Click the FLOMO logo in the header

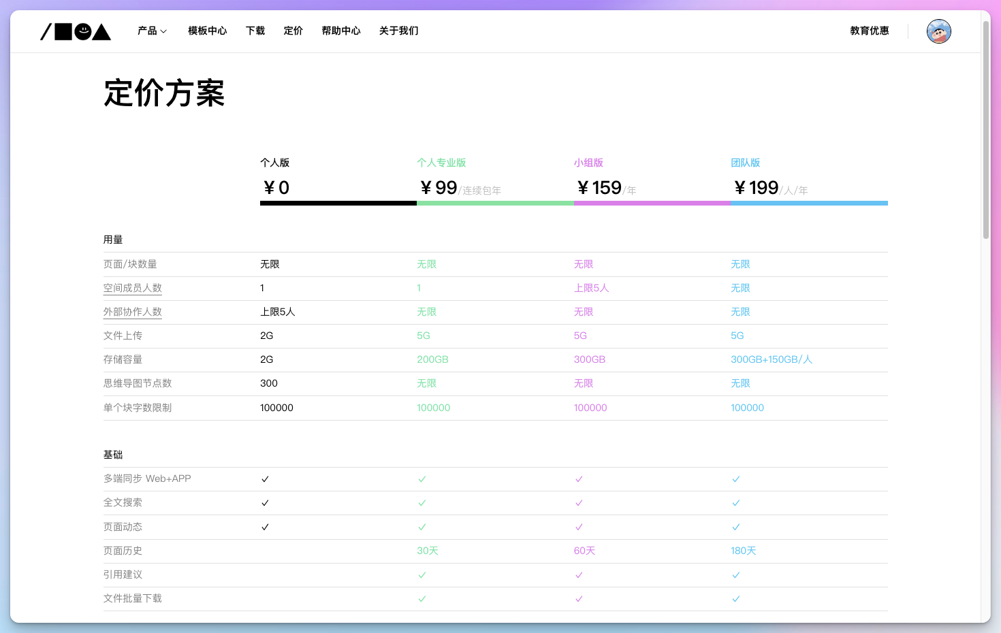(76, 31)
